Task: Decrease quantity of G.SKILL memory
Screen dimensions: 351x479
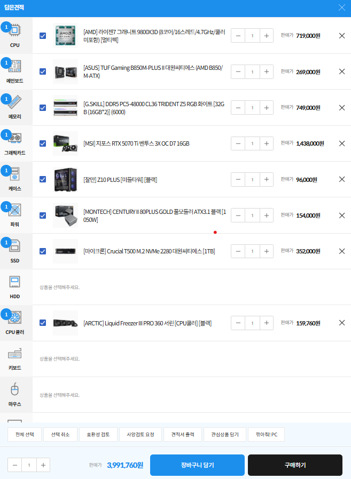Action: pos(238,108)
